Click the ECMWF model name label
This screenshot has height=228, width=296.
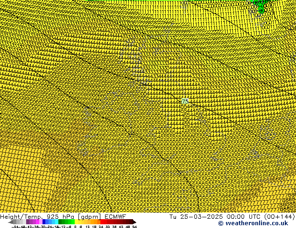point(115,216)
